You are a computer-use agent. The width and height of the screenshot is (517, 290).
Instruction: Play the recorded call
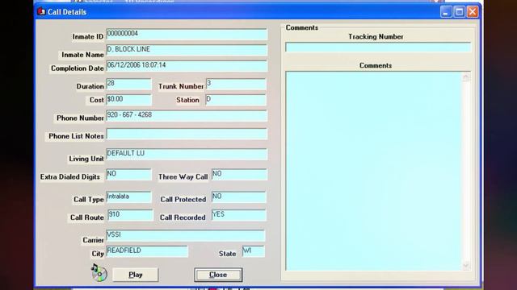coord(136,275)
